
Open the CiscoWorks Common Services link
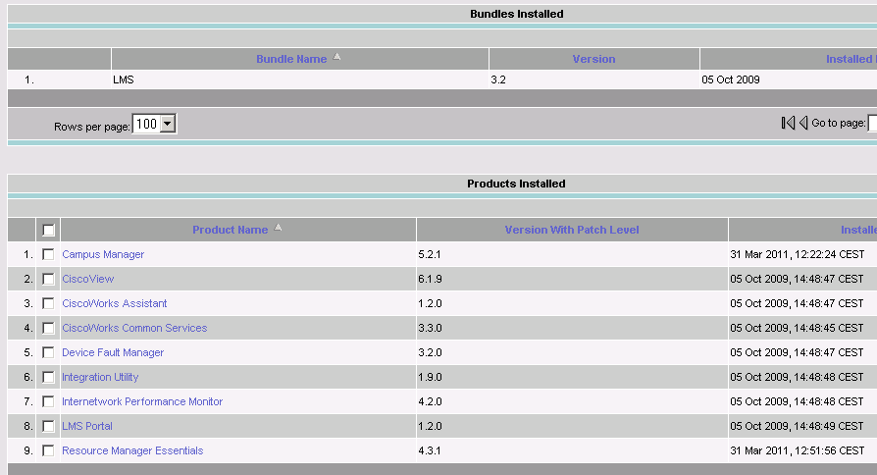pos(134,328)
